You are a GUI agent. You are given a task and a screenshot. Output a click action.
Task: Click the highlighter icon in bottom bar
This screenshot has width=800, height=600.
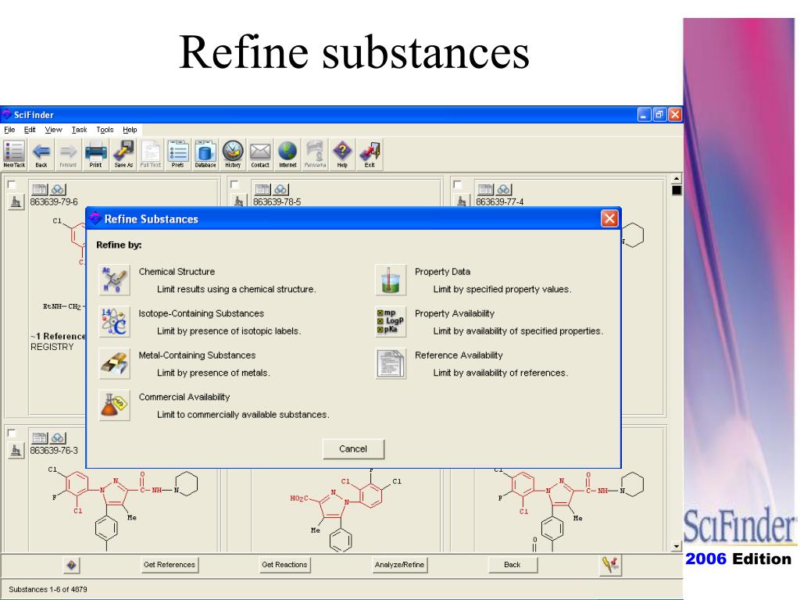tap(610, 565)
